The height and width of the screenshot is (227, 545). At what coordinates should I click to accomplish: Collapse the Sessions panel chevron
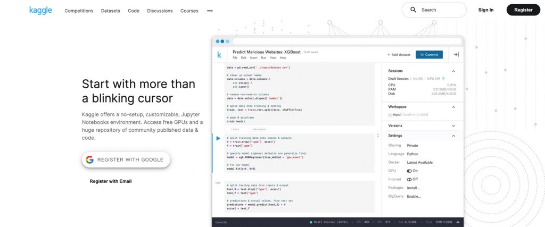pos(453,71)
